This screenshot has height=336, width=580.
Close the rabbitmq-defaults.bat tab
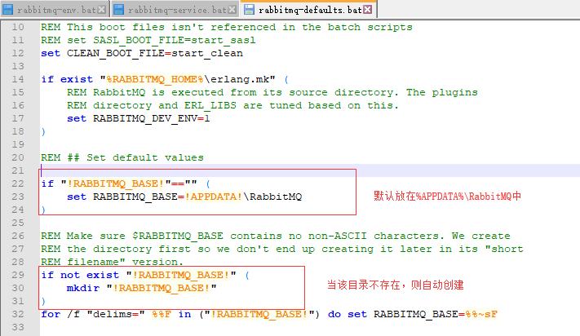point(367,10)
